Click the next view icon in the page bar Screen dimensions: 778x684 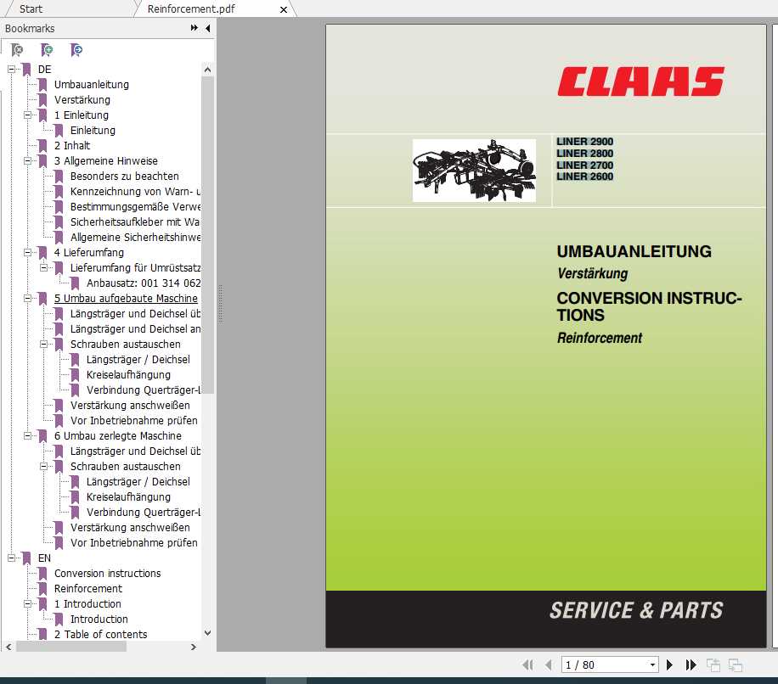736,664
